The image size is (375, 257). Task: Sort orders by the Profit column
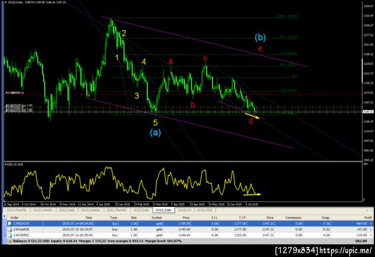click(x=368, y=218)
